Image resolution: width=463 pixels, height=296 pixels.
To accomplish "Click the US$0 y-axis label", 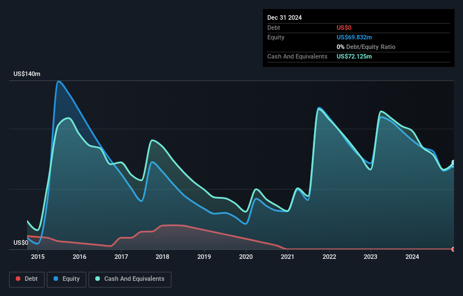I will click(x=21, y=243).
